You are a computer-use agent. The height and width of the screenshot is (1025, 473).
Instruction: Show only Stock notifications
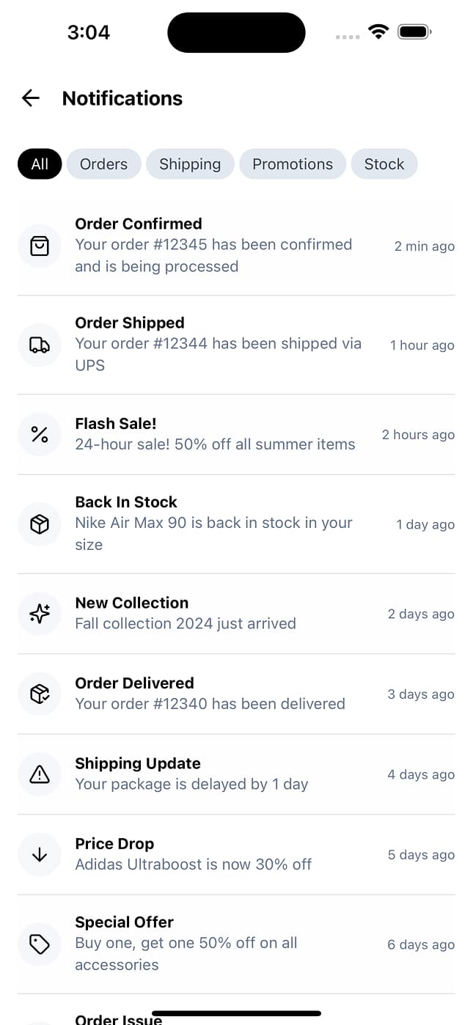[384, 164]
